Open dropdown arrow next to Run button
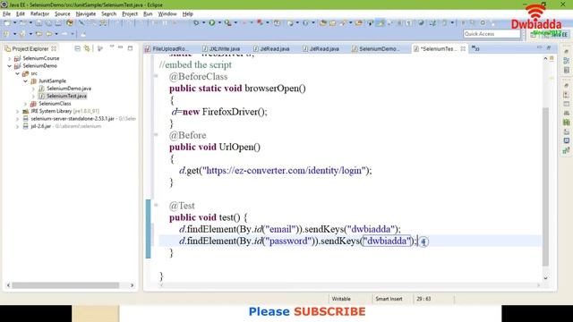Image resolution: width=573 pixels, height=322 pixels. pyautogui.click(x=219, y=22)
